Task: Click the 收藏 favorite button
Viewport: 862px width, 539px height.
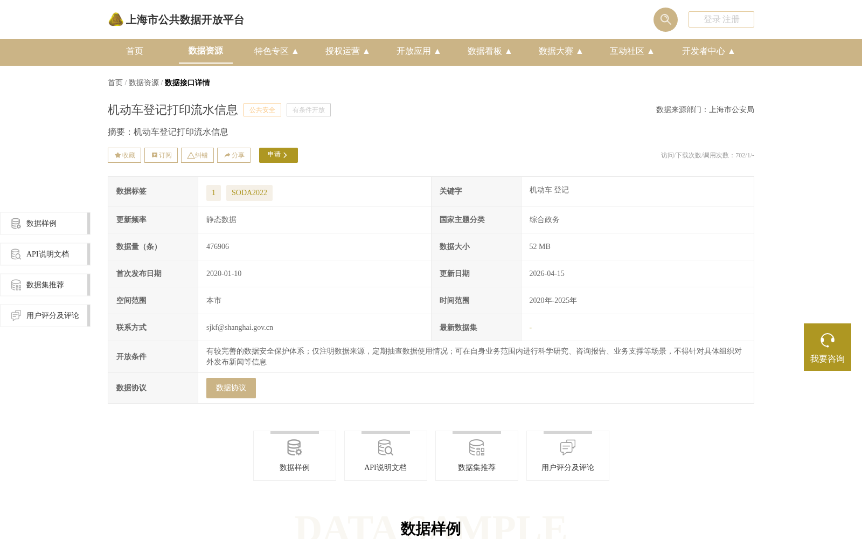Action: [x=124, y=155]
